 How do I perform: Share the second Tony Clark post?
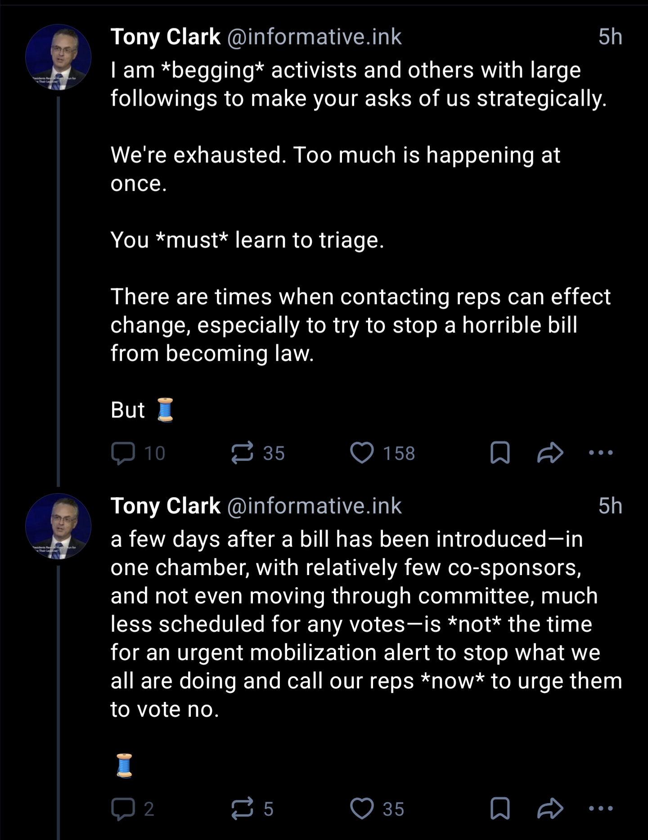tap(550, 809)
